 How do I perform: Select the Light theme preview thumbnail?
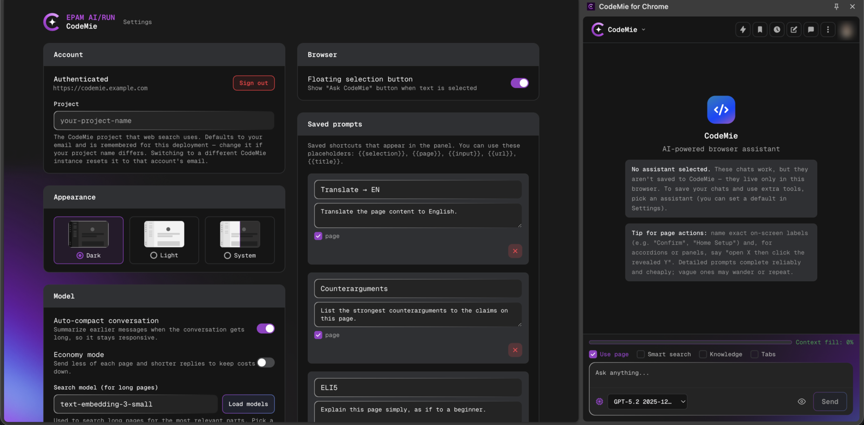click(164, 234)
